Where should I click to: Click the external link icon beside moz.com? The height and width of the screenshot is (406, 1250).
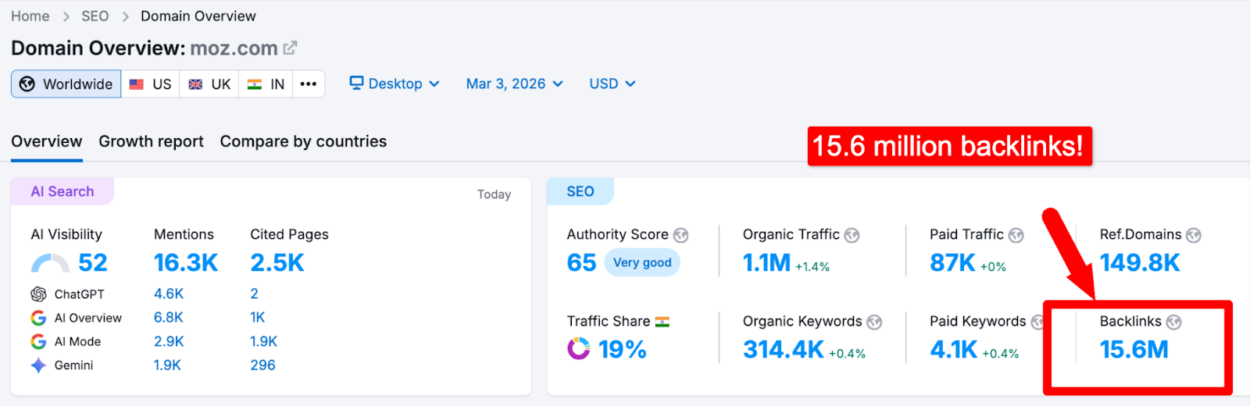290,48
